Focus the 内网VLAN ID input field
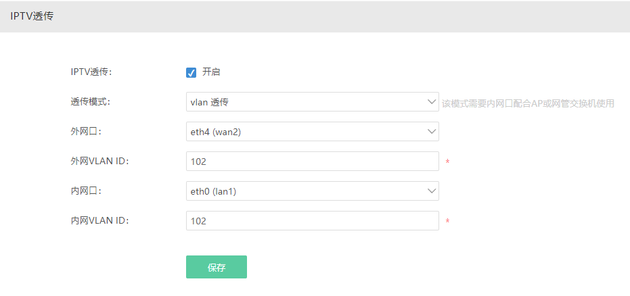The image size is (630, 296). pos(312,220)
